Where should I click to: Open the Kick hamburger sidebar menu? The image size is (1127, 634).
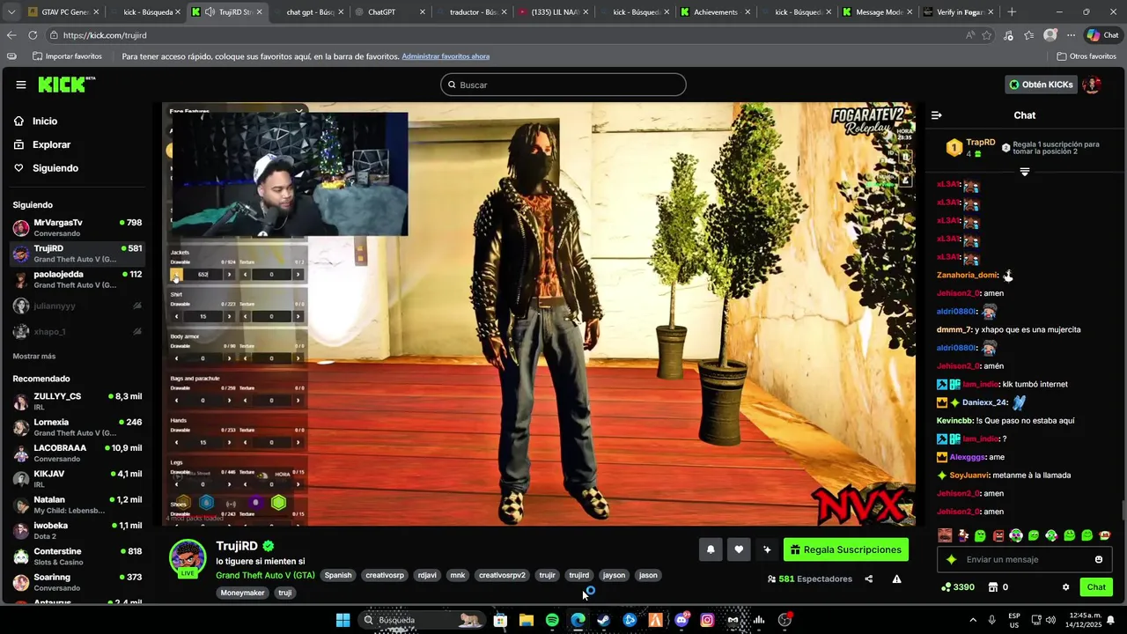[20, 85]
